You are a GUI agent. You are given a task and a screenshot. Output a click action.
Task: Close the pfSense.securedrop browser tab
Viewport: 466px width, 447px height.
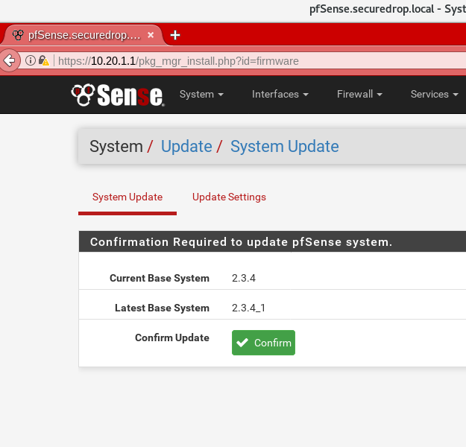point(151,35)
